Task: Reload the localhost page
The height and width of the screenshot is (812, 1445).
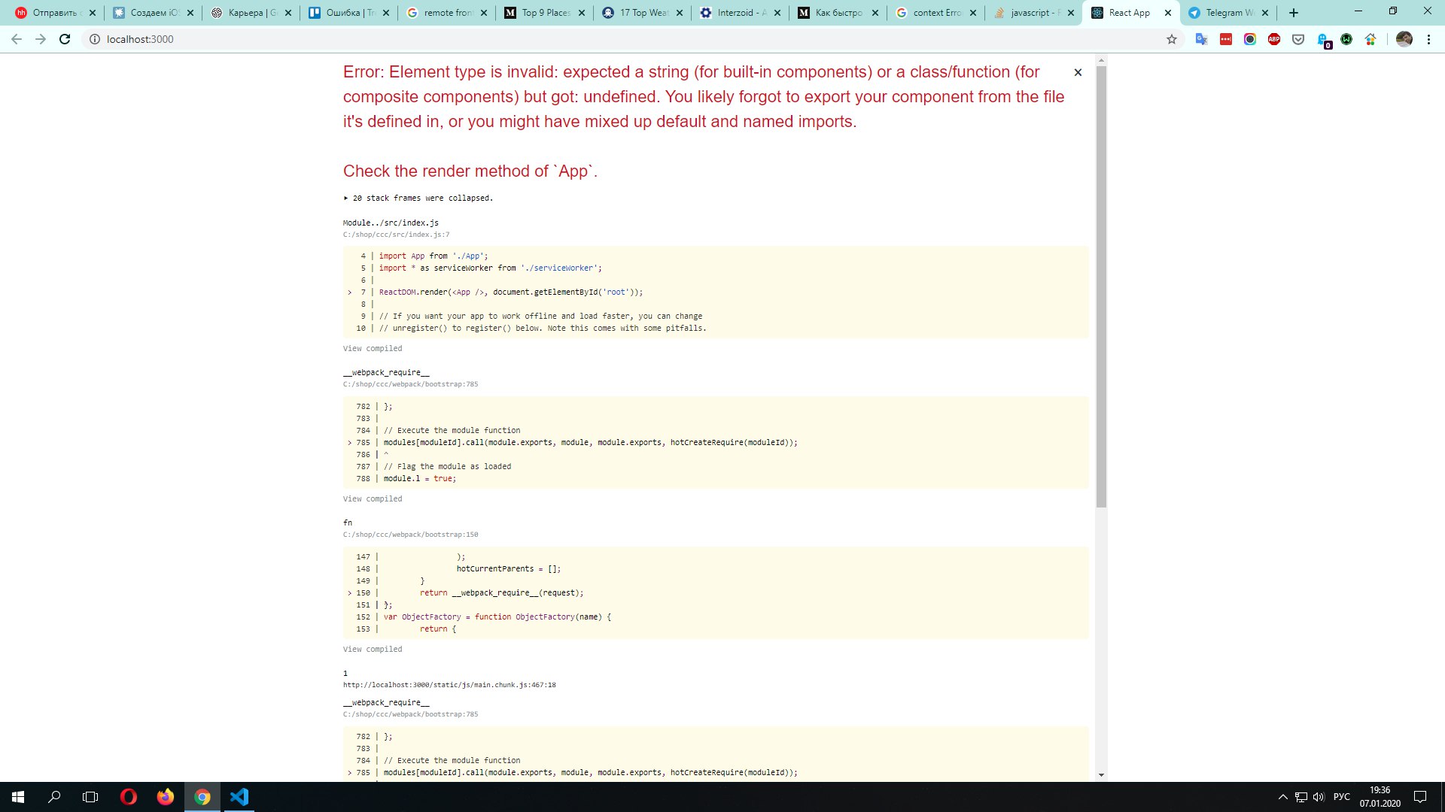Action: tap(65, 39)
